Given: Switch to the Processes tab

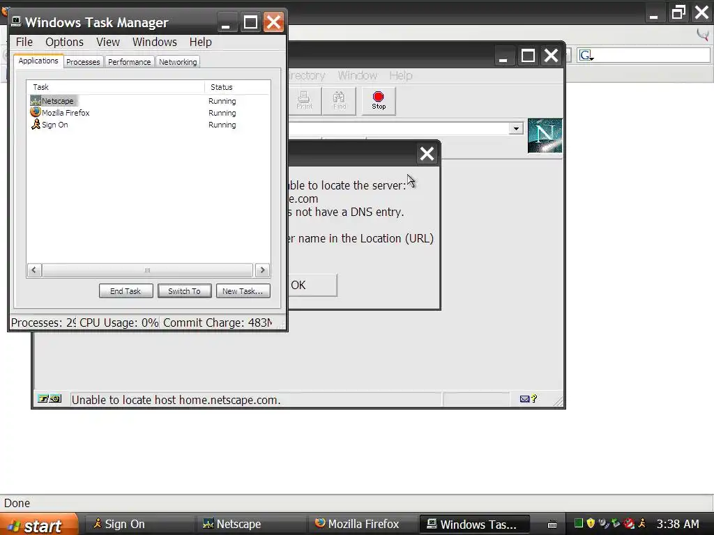Looking at the screenshot, I should [83, 62].
